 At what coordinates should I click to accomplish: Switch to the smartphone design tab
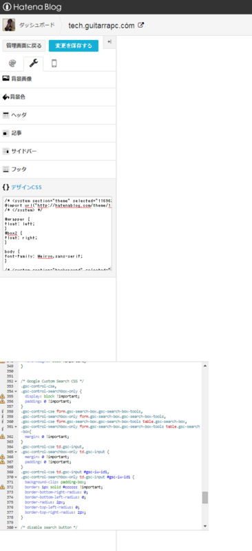(54, 63)
